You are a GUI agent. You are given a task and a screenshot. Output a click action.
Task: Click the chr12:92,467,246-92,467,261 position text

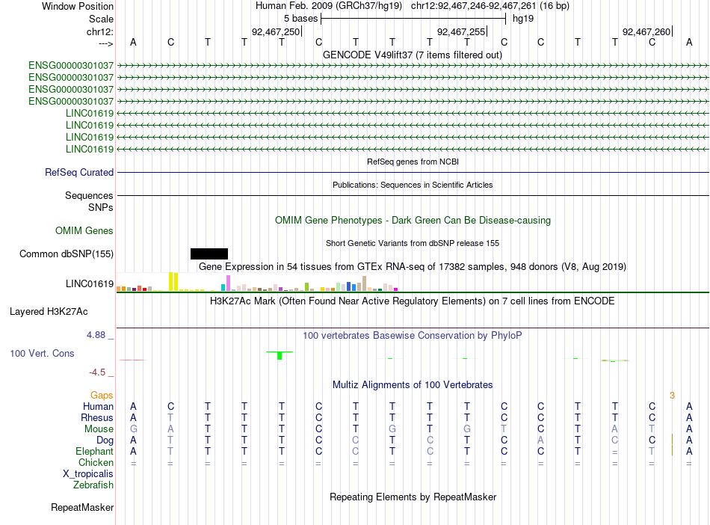point(474,6)
